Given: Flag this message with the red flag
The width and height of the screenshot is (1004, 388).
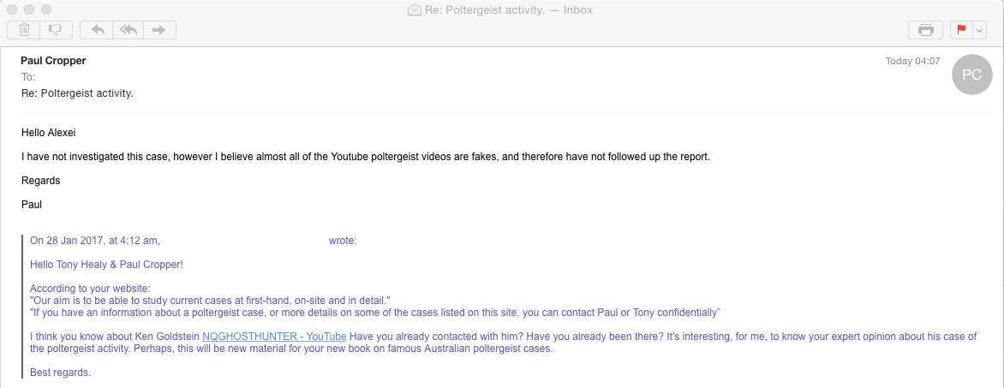Looking at the screenshot, I should pos(960,30).
